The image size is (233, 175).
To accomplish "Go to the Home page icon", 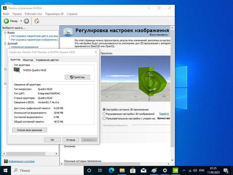I will [x=36, y=21].
